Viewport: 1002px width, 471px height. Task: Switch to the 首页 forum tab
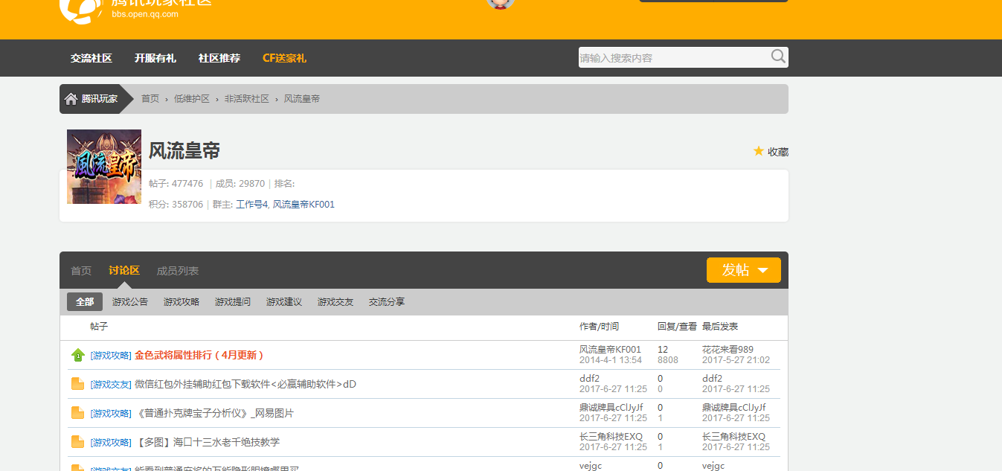[81, 270]
